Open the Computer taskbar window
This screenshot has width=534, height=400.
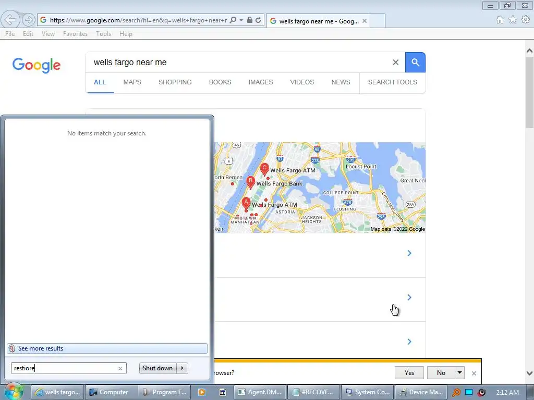(111, 392)
